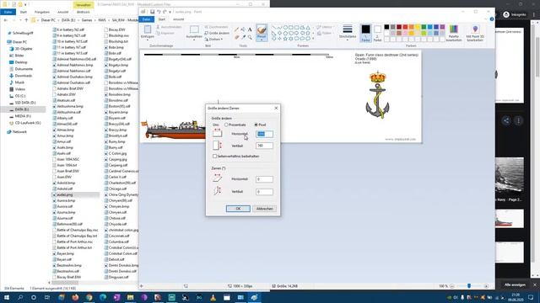The image size is (540, 303).
Task: Toggle Seitenverhältnis beibehalten checkbox
Action: [215, 157]
